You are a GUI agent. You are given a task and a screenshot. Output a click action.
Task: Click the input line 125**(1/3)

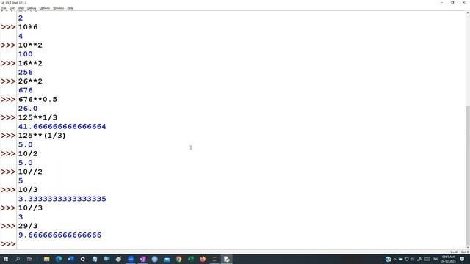point(42,136)
